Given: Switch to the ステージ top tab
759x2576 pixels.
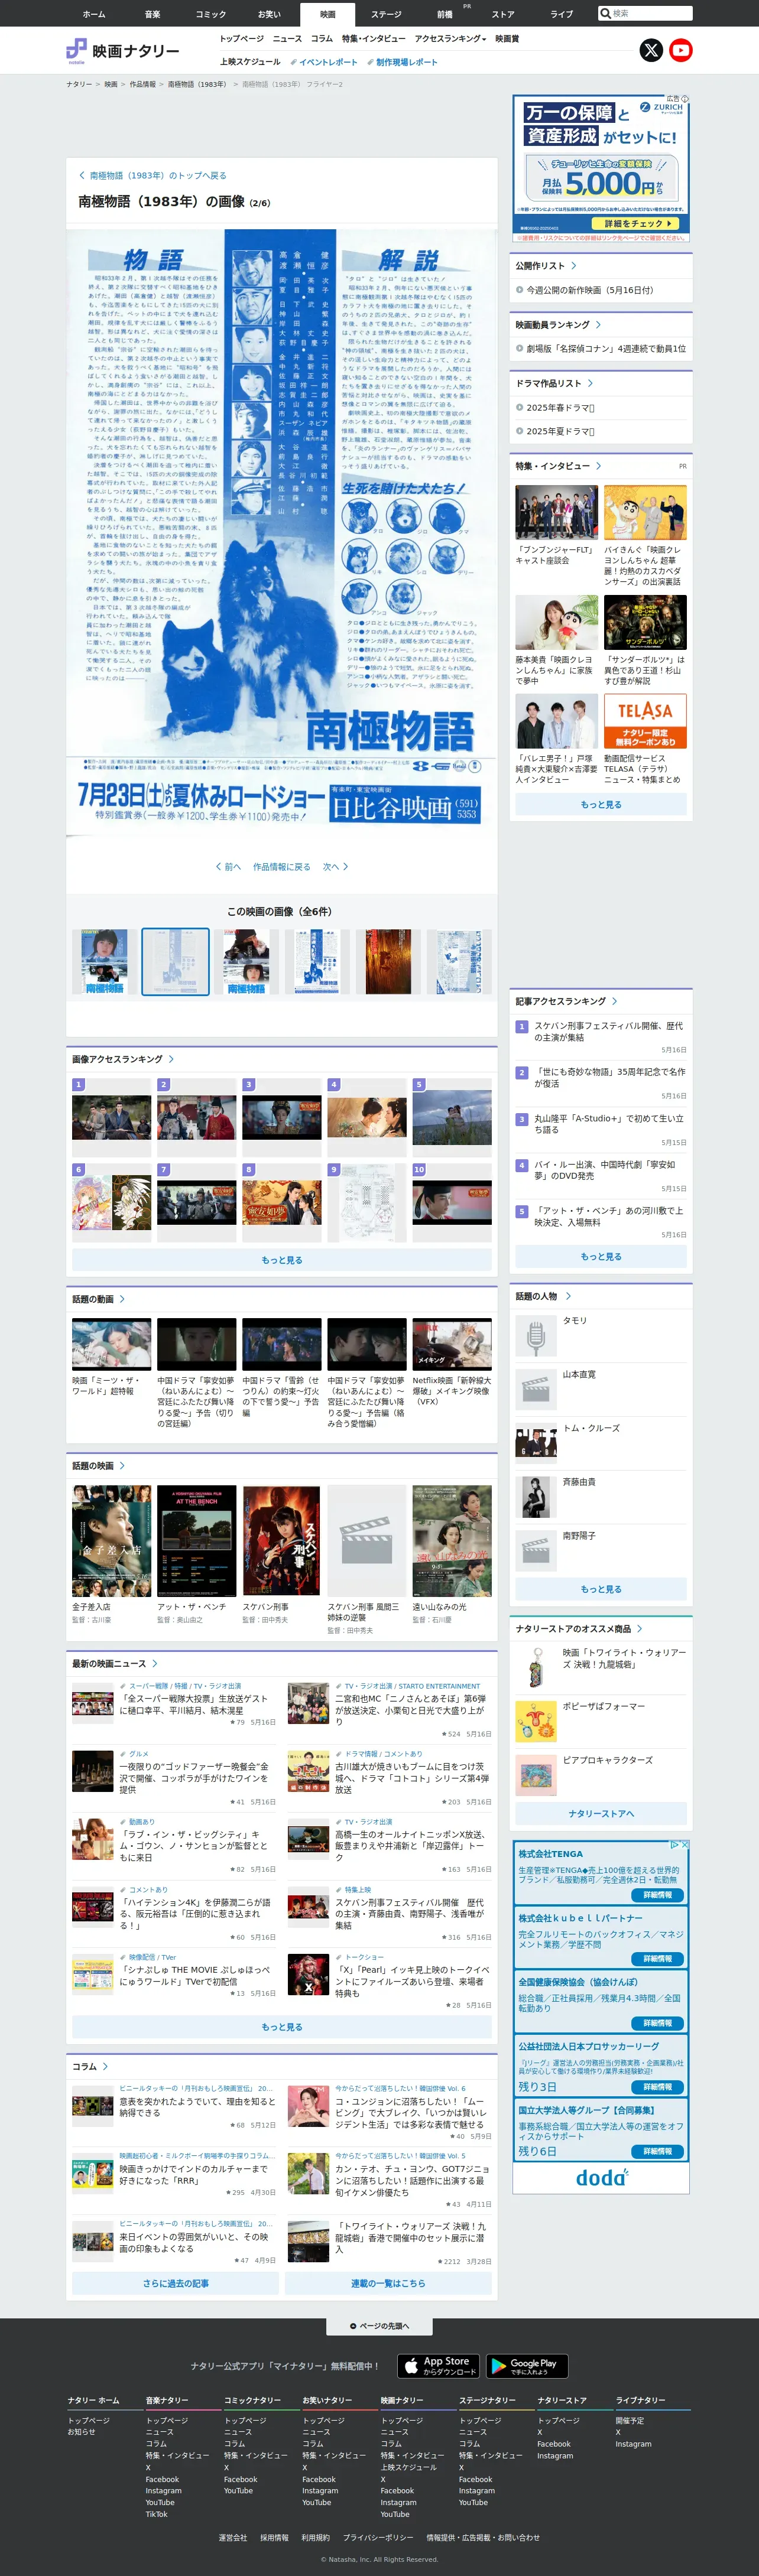Looking at the screenshot, I should click(x=386, y=14).
